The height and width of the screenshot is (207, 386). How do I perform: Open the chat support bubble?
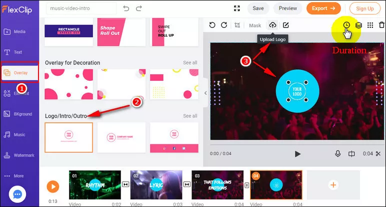coord(17,194)
